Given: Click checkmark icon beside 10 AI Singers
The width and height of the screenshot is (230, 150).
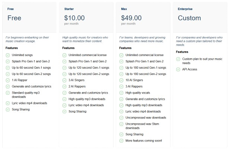Looking at the screenshot, I should [x=121, y=80].
